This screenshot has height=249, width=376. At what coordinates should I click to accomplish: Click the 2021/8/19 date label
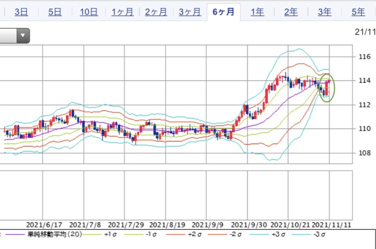[x=167, y=225]
